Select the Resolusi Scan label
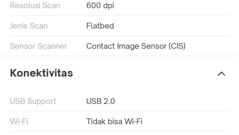Viewport: 239px width, 135px height. click(x=35, y=6)
